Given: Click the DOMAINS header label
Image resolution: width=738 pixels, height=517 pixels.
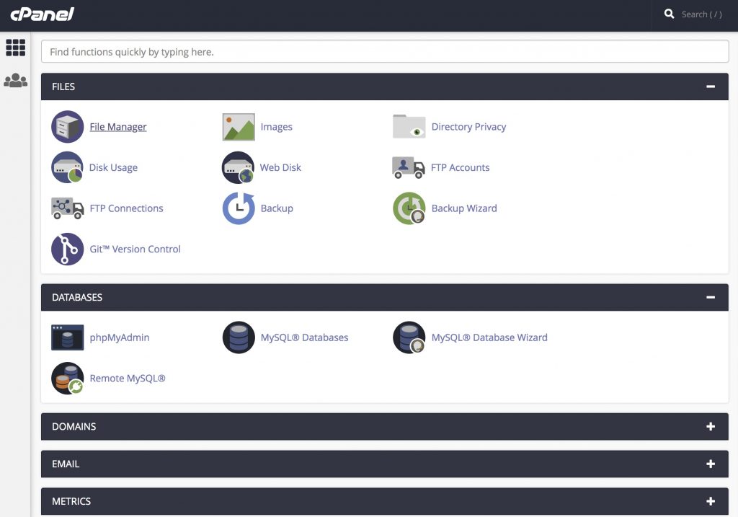Looking at the screenshot, I should click(74, 427).
